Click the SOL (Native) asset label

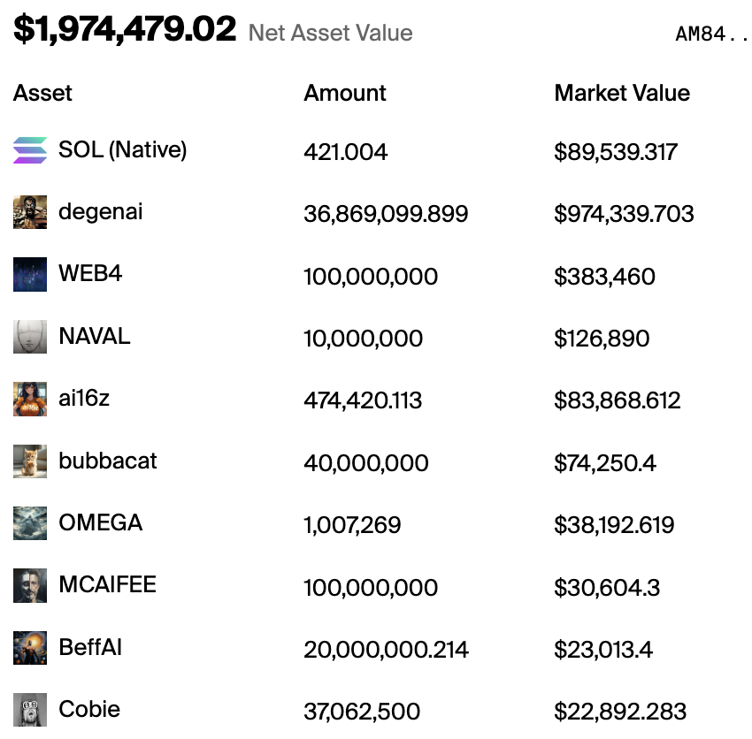point(122,150)
